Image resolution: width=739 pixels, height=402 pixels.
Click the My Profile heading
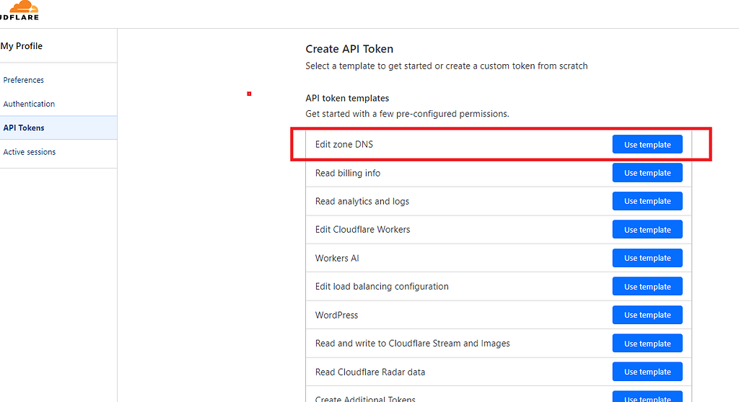[x=22, y=46]
